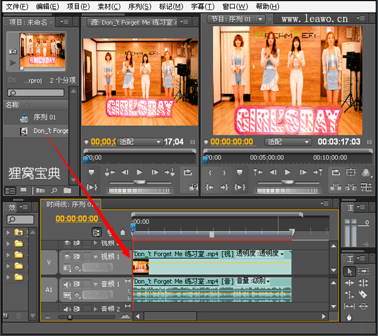Click New Bin folder icon in project panel
Image resolution: width=378 pixels, height=336 pixels.
[67, 191]
